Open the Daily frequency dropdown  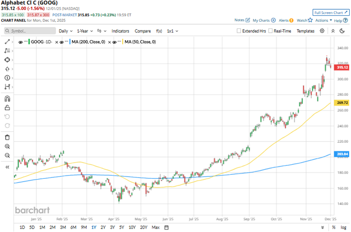pyautogui.click(x=65, y=31)
